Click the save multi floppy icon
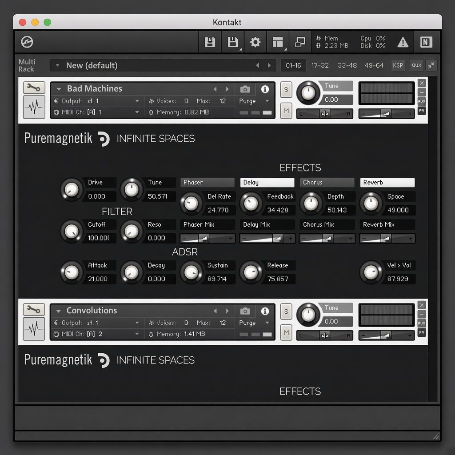The width and height of the screenshot is (455, 455). pos(210,42)
